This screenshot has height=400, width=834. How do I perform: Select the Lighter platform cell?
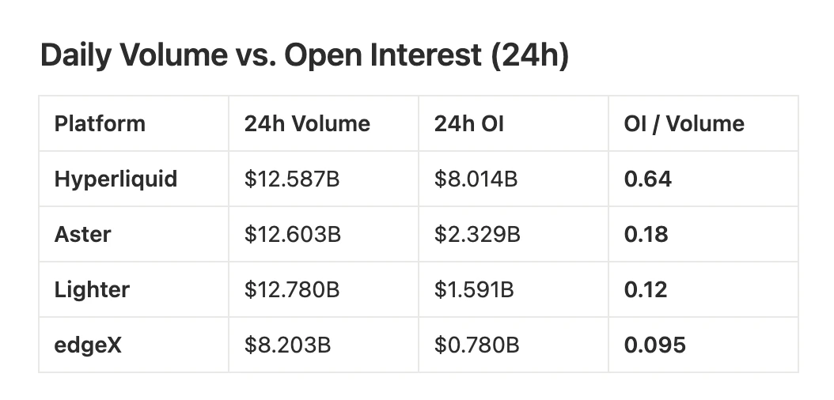92,290
